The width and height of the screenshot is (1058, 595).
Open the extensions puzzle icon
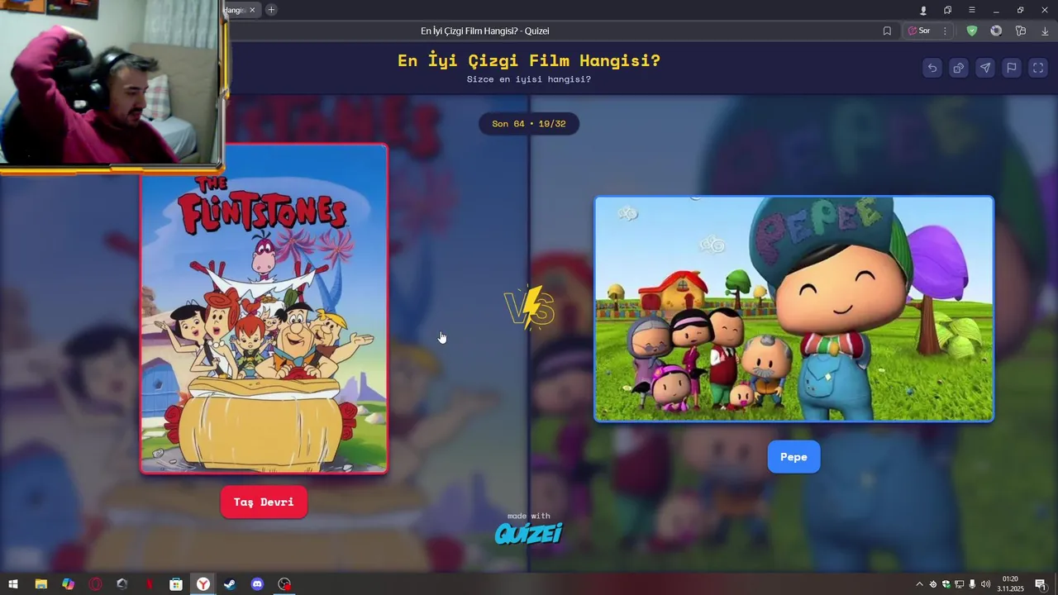(x=1021, y=31)
